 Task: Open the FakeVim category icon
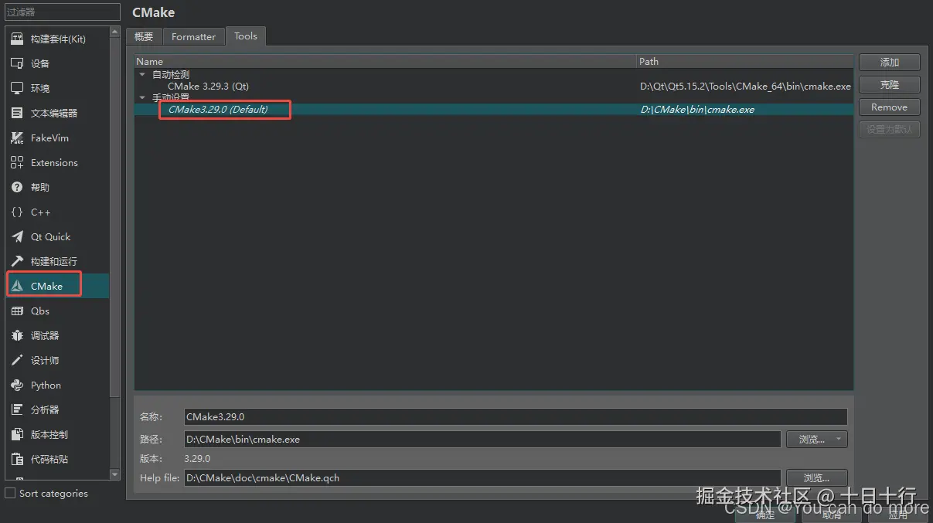point(17,138)
